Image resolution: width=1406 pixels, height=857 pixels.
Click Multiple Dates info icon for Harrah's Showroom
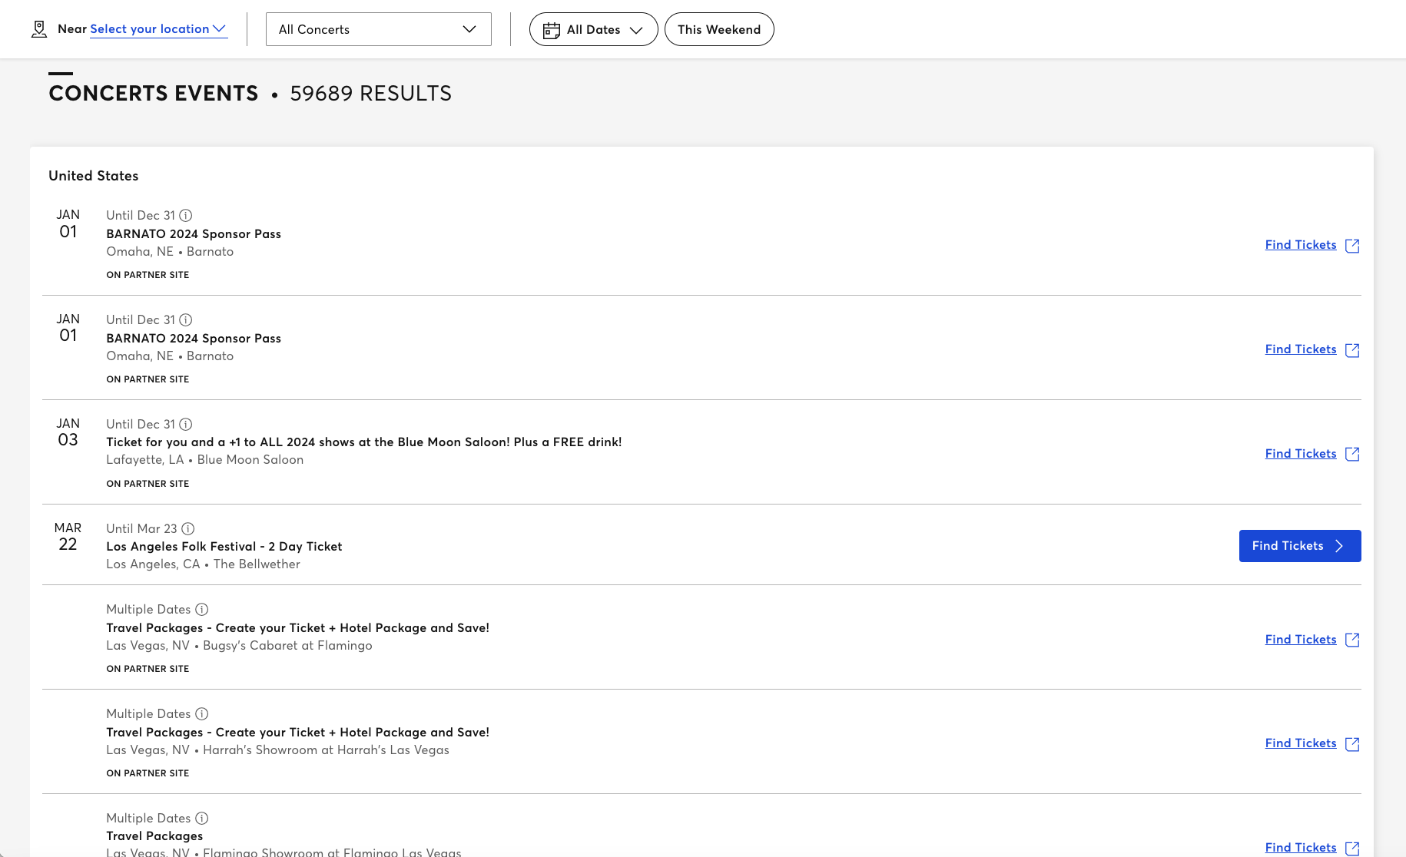(202, 714)
